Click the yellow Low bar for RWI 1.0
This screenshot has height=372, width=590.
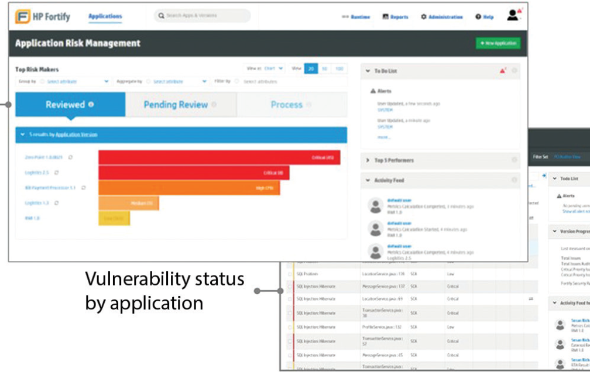(114, 218)
